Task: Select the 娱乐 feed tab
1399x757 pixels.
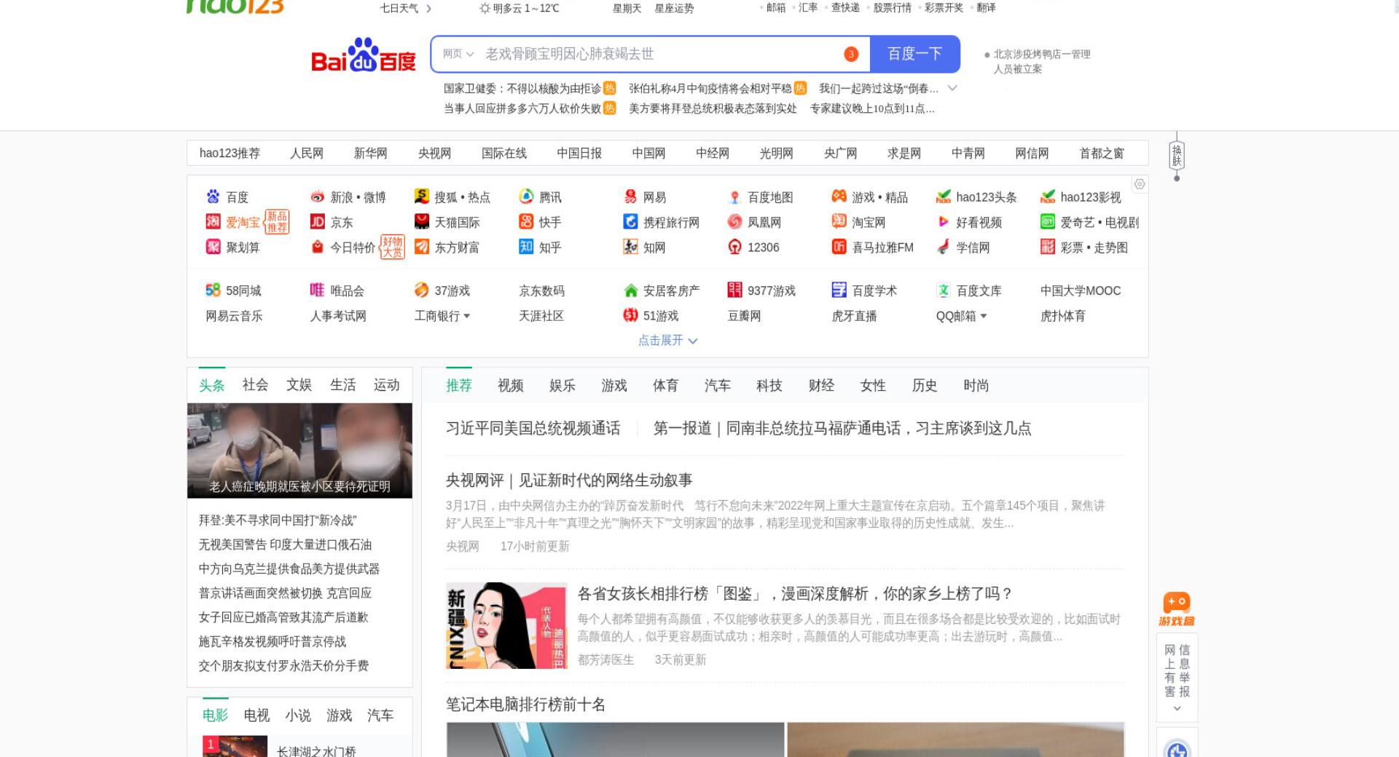Action: [x=562, y=386]
